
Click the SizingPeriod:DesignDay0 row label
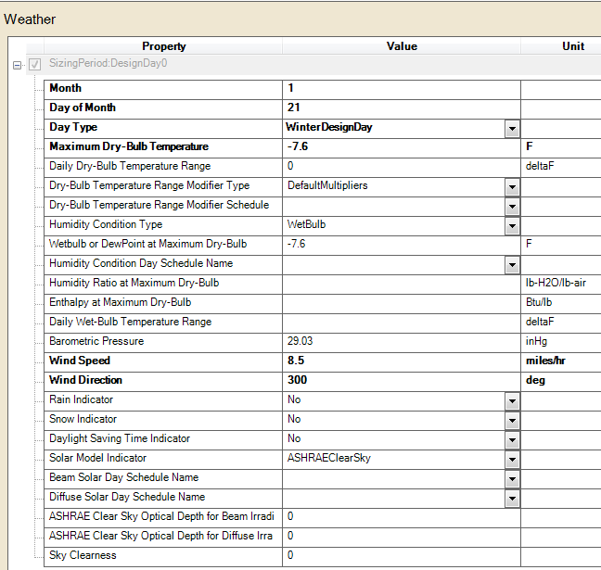[109, 63]
